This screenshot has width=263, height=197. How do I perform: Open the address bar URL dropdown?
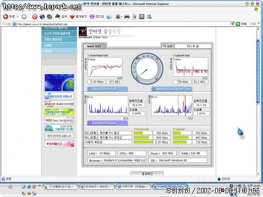(232, 24)
